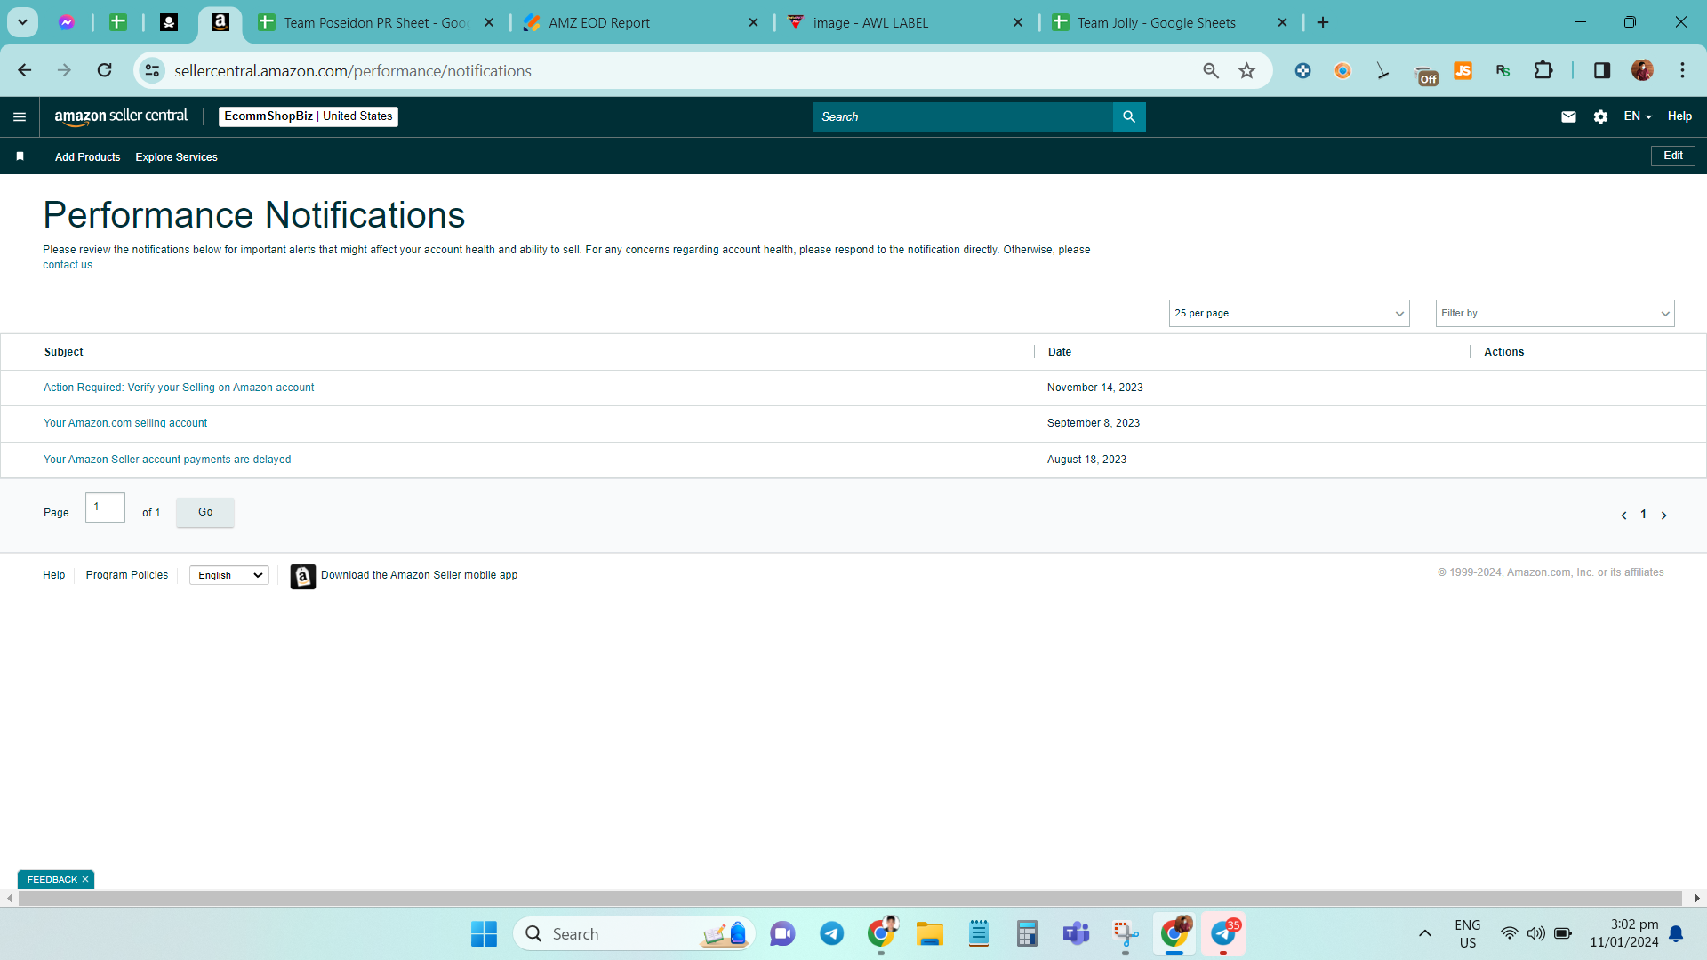Switch to the image - AWL LABEL tab

click(905, 23)
